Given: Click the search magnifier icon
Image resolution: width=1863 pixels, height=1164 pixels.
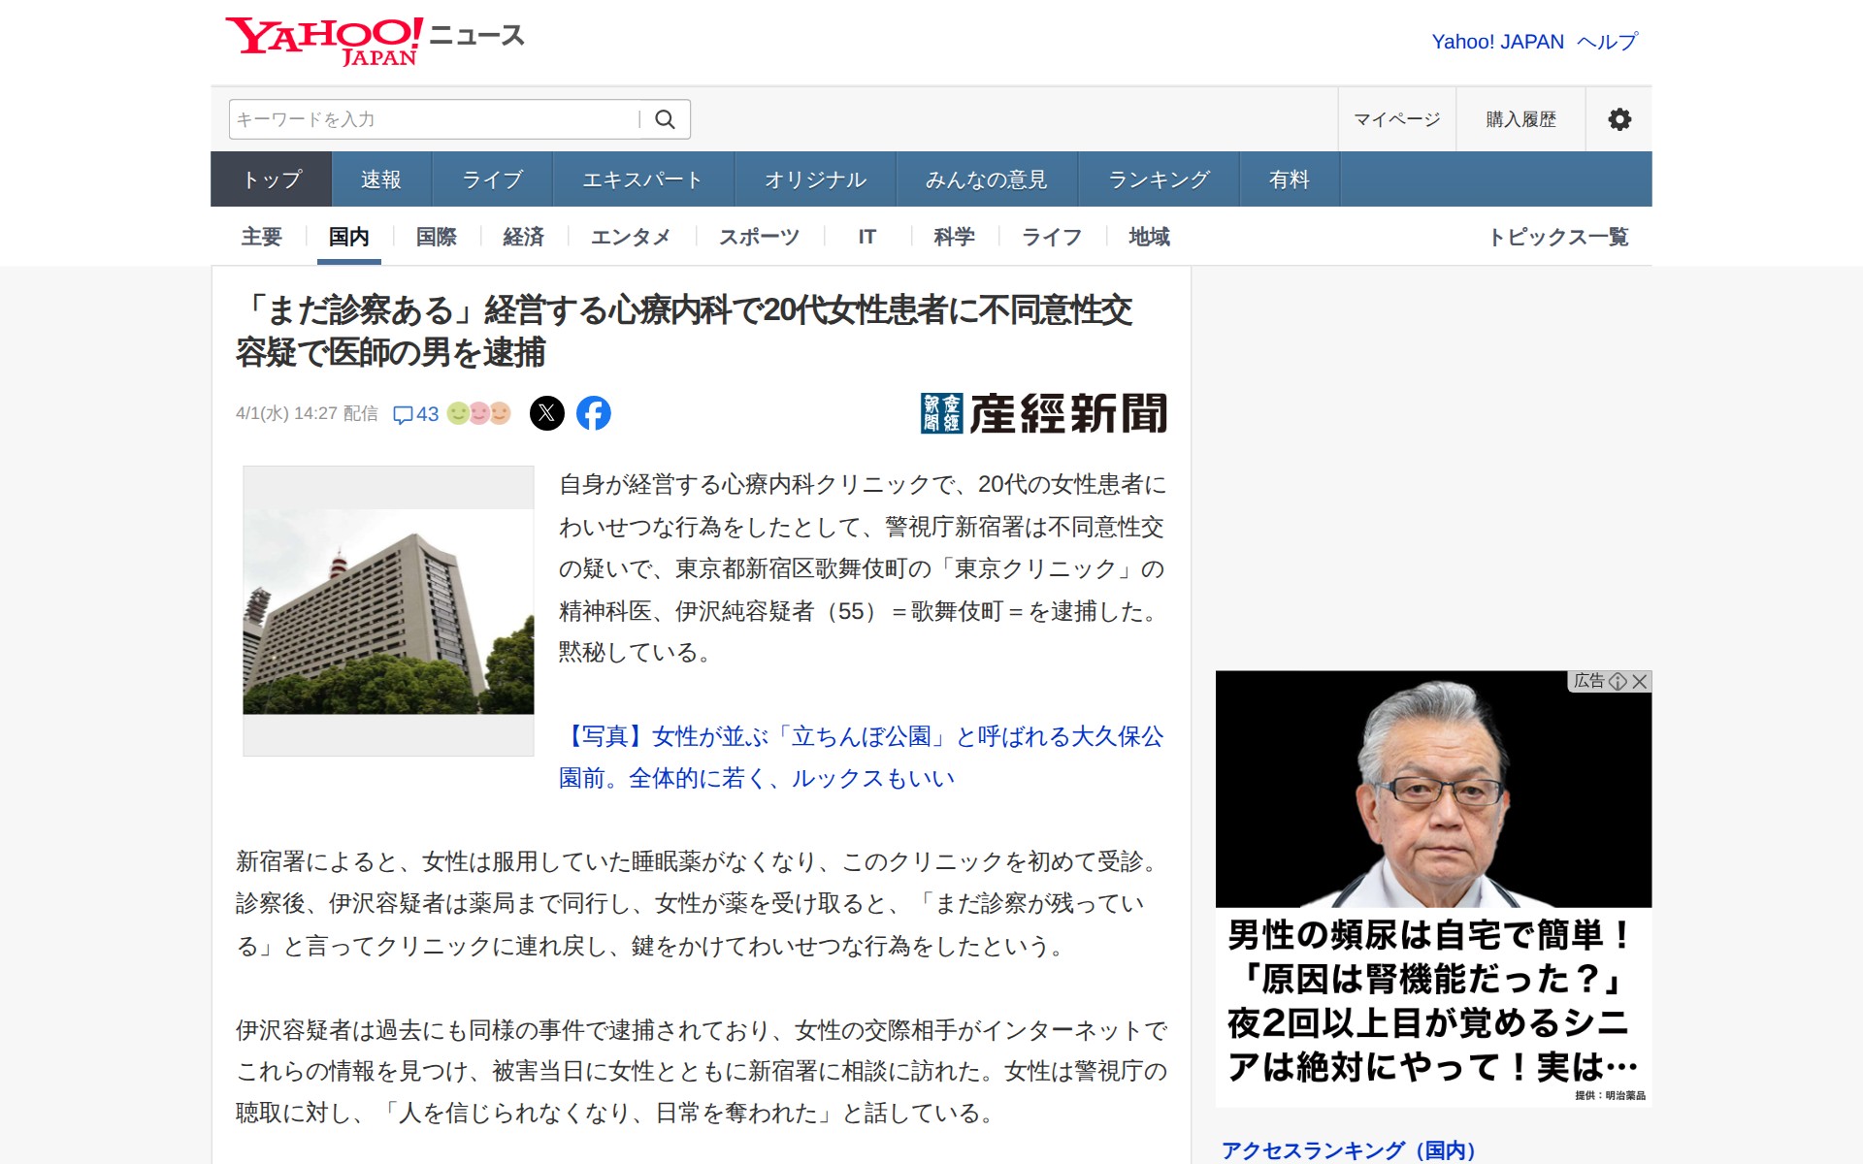Looking at the screenshot, I should [665, 119].
